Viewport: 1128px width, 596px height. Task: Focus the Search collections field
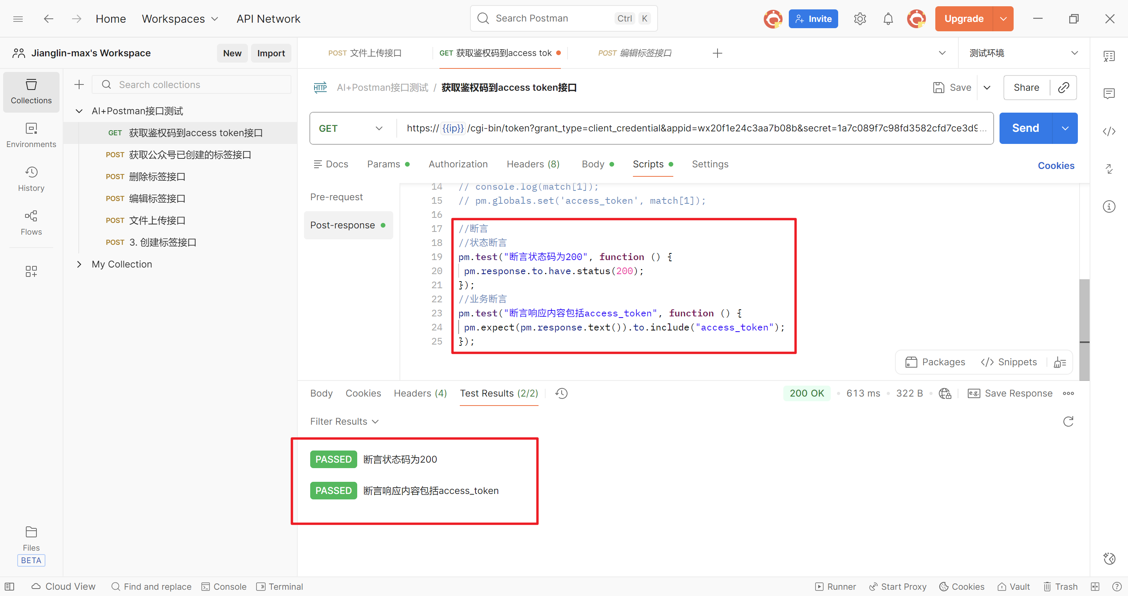[192, 84]
